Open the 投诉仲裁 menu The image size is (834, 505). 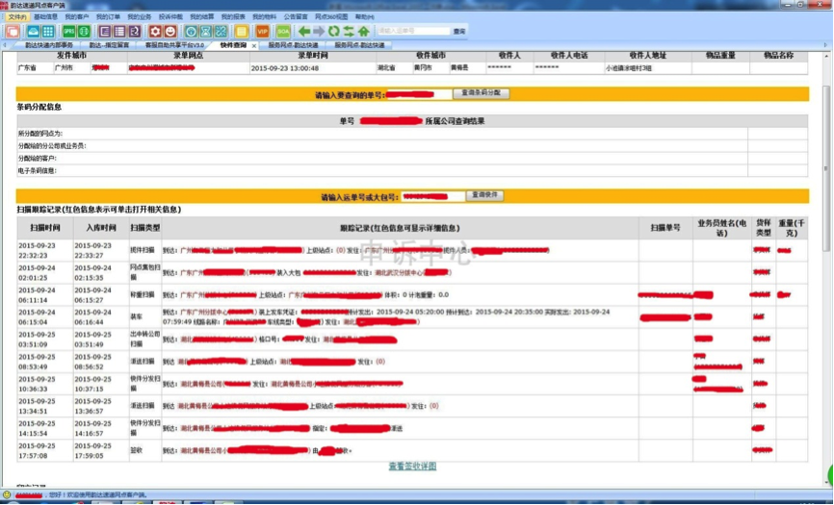(170, 17)
